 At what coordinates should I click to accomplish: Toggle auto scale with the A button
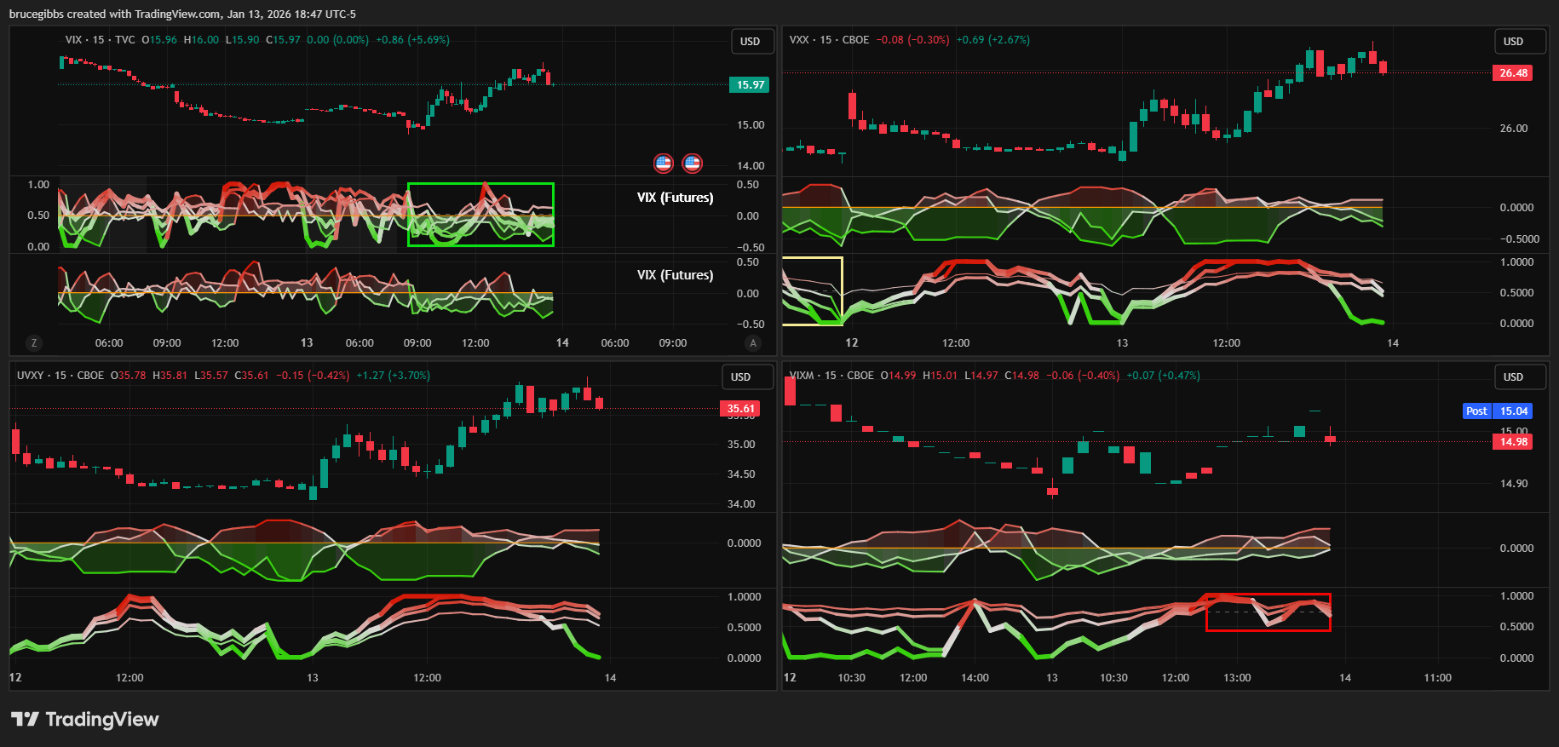752,343
